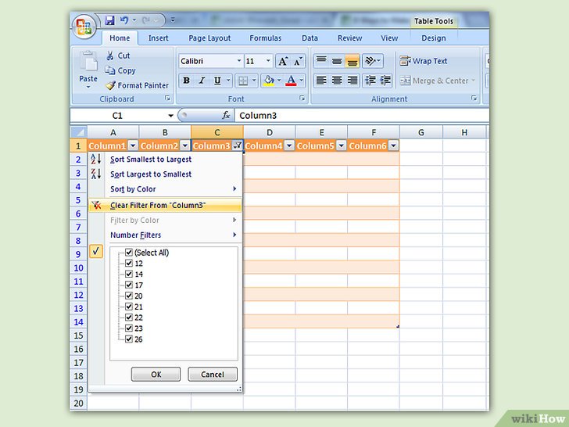Clear Filter From "Column3"
This screenshot has height=427, width=569.
click(x=165, y=205)
